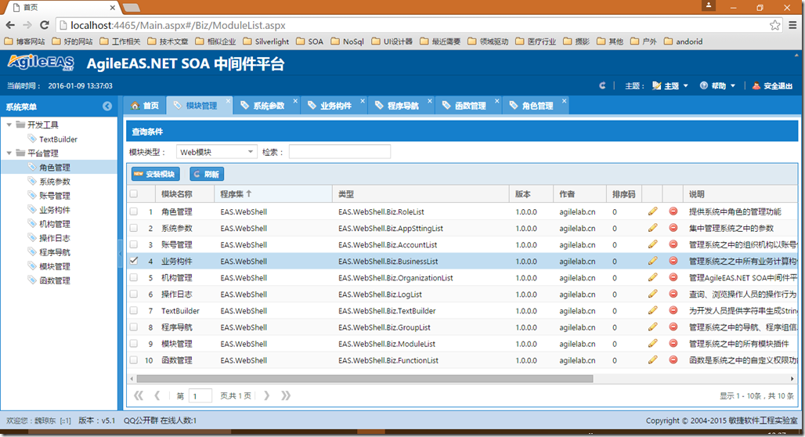
Task: Switch to the 首页 tab
Action: click(145, 105)
